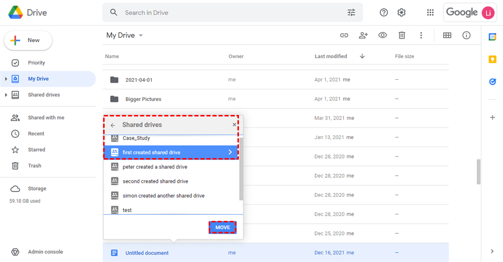Expand Shared drives in left sidebar
This screenshot has height=262, width=503.
point(6,95)
